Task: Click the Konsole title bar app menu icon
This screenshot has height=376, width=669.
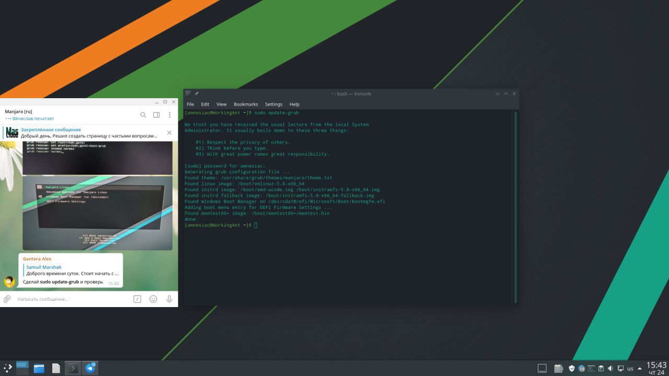Action: click(188, 93)
